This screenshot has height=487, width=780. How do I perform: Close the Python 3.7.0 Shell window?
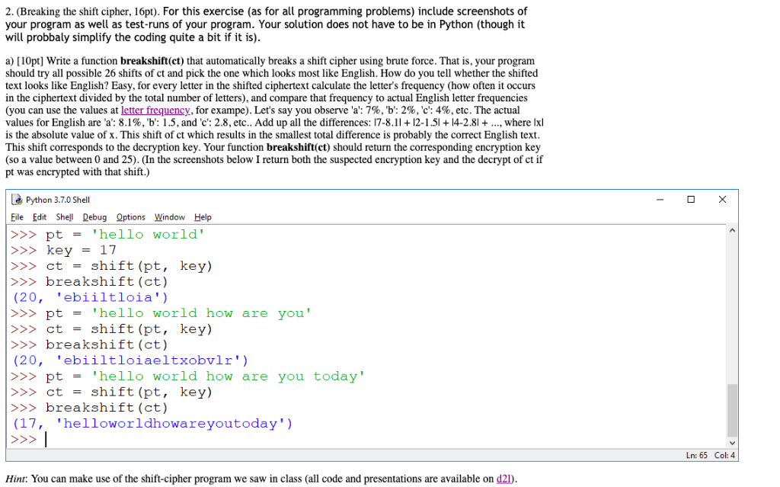click(722, 200)
